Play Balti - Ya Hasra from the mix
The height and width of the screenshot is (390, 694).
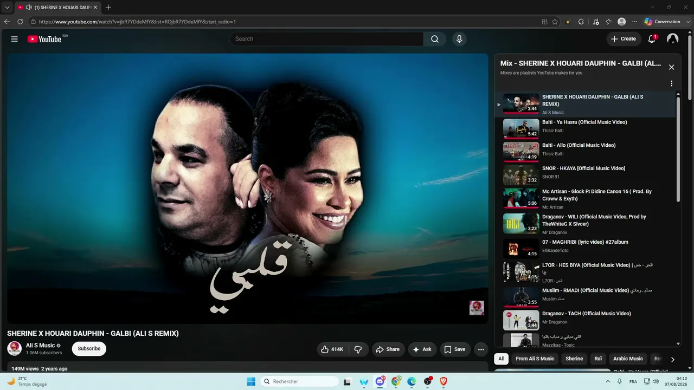click(586, 128)
